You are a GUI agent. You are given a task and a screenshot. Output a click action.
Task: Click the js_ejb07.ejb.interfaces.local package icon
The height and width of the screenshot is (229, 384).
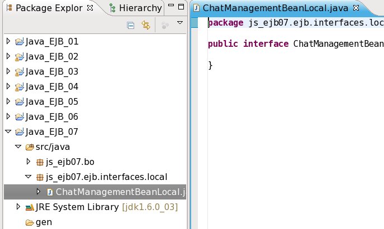pyautogui.click(x=40, y=177)
